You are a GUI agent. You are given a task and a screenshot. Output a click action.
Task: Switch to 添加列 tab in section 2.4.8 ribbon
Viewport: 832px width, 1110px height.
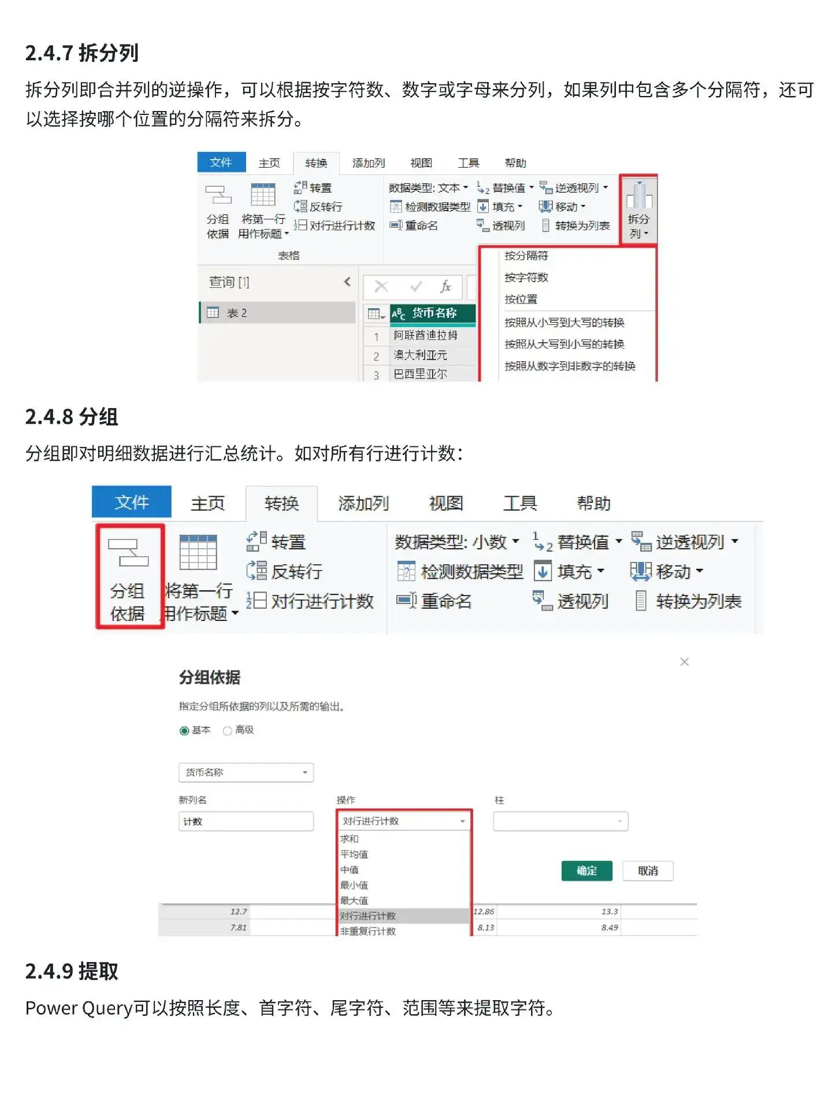click(363, 503)
